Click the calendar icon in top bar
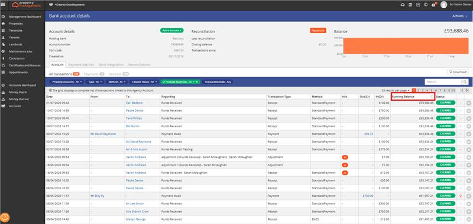The width and height of the screenshot is (473, 224). [x=410, y=5]
